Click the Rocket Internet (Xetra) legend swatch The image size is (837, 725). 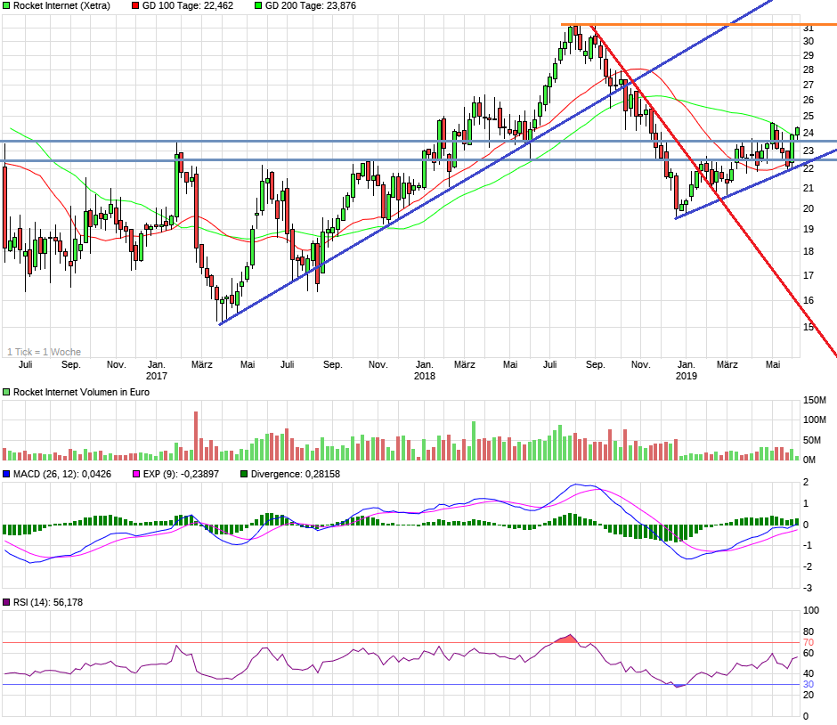(6, 5)
